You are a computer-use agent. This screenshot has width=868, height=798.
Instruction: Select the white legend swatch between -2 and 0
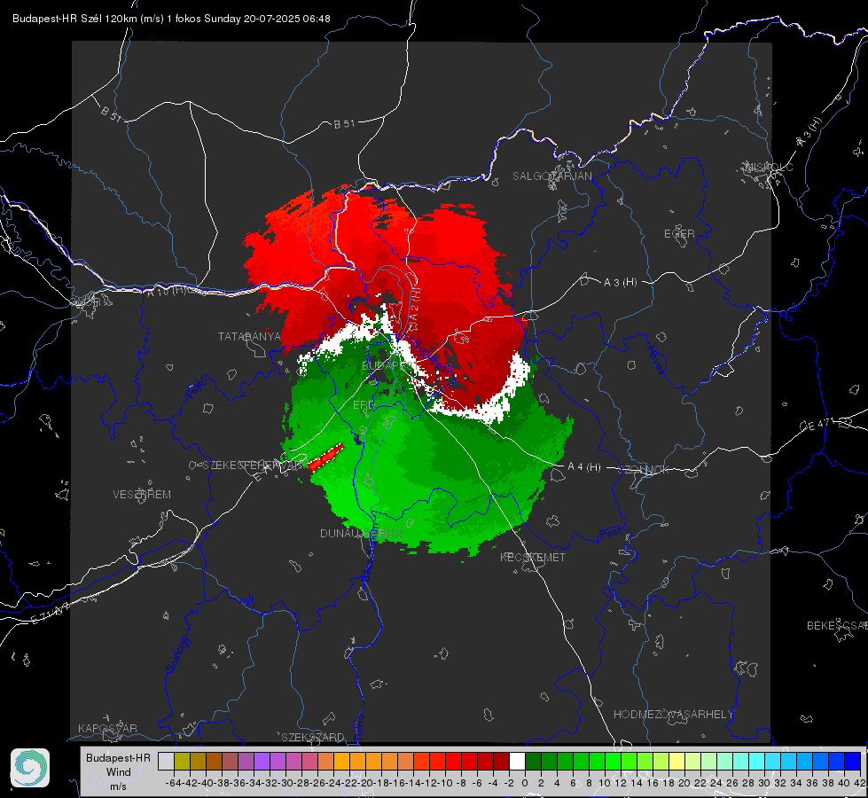point(517,761)
